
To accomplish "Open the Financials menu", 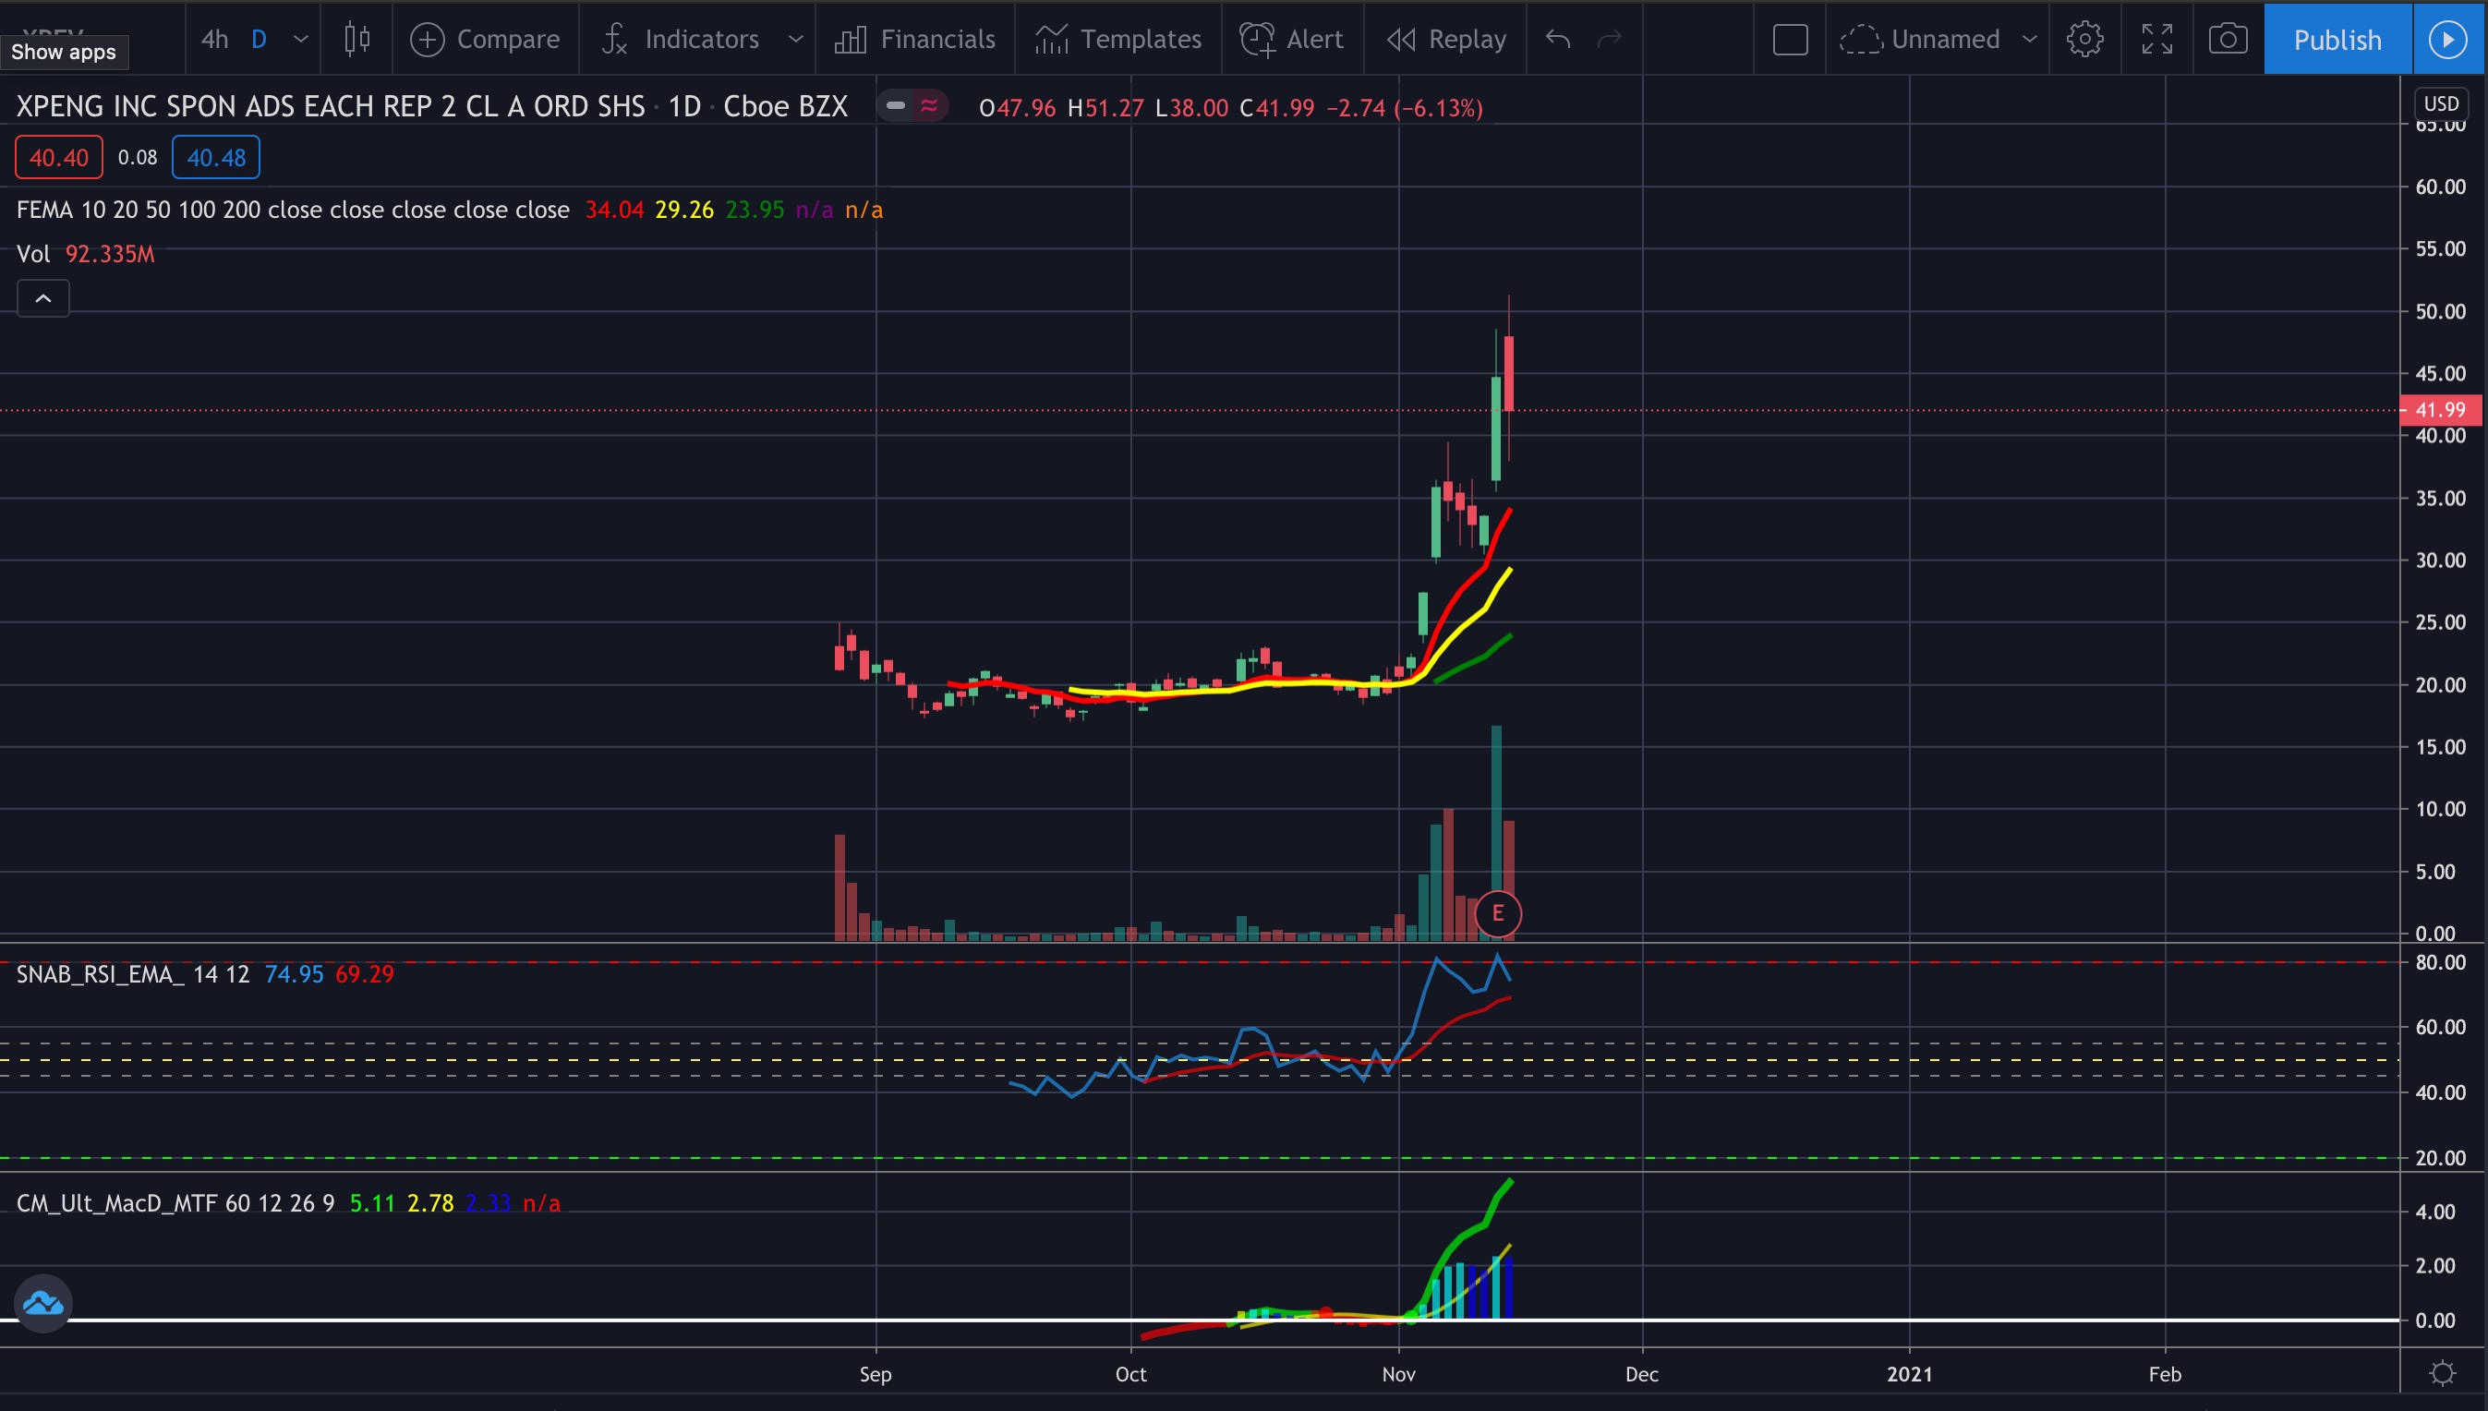I will [915, 39].
